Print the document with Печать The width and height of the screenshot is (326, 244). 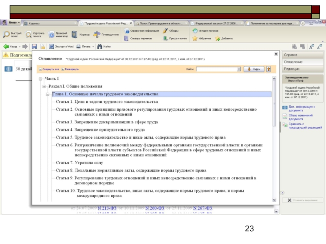84,46
